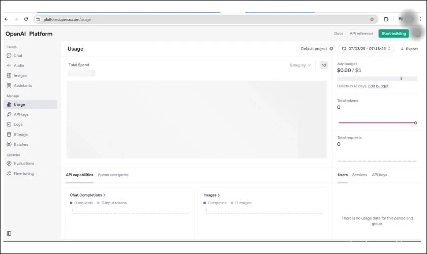
Task: Open the Batches icon in sidebar
Action: coord(9,145)
